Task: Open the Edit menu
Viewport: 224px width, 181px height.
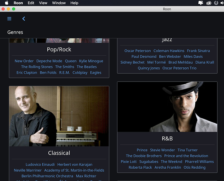Action: [31, 3]
